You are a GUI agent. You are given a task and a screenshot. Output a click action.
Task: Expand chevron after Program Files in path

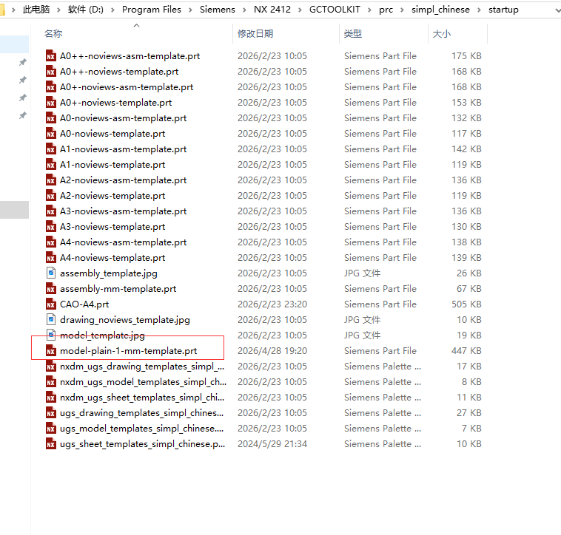tap(190, 10)
